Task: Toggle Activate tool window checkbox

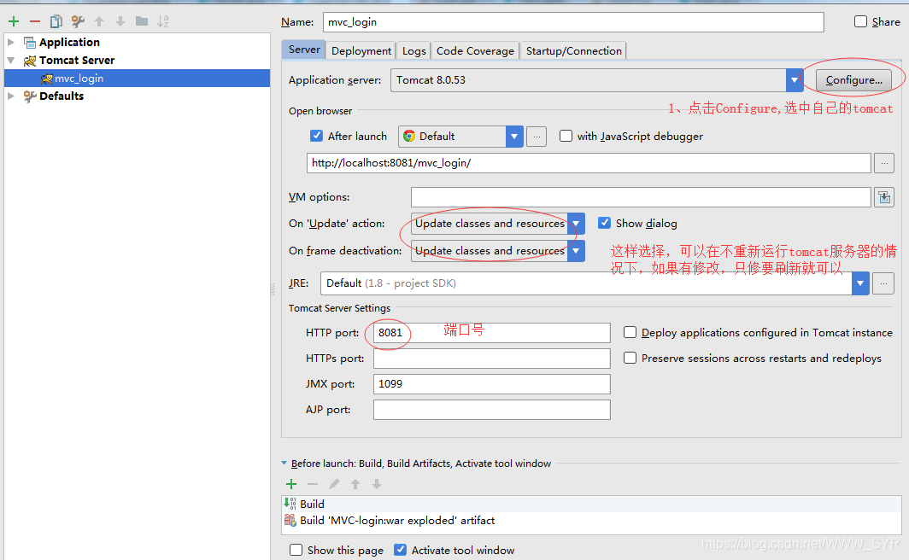Action: pyautogui.click(x=400, y=550)
